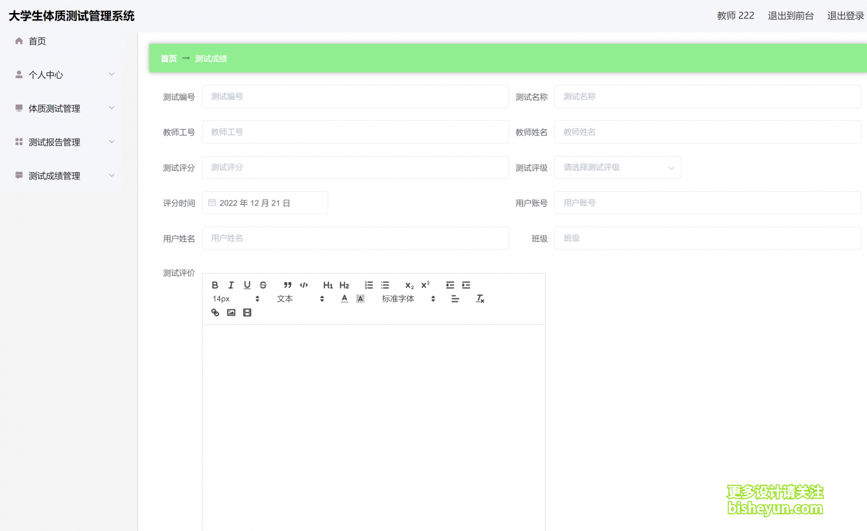
Task: Click the 测试报告管理 grid icon
Action: [19, 142]
